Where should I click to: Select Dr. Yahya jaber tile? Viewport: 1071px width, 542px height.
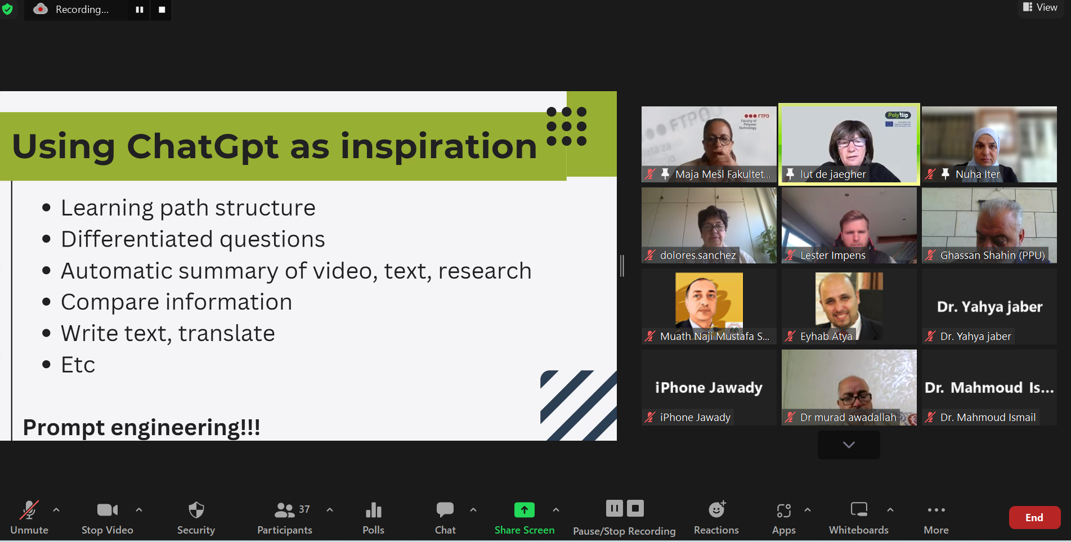(x=989, y=306)
